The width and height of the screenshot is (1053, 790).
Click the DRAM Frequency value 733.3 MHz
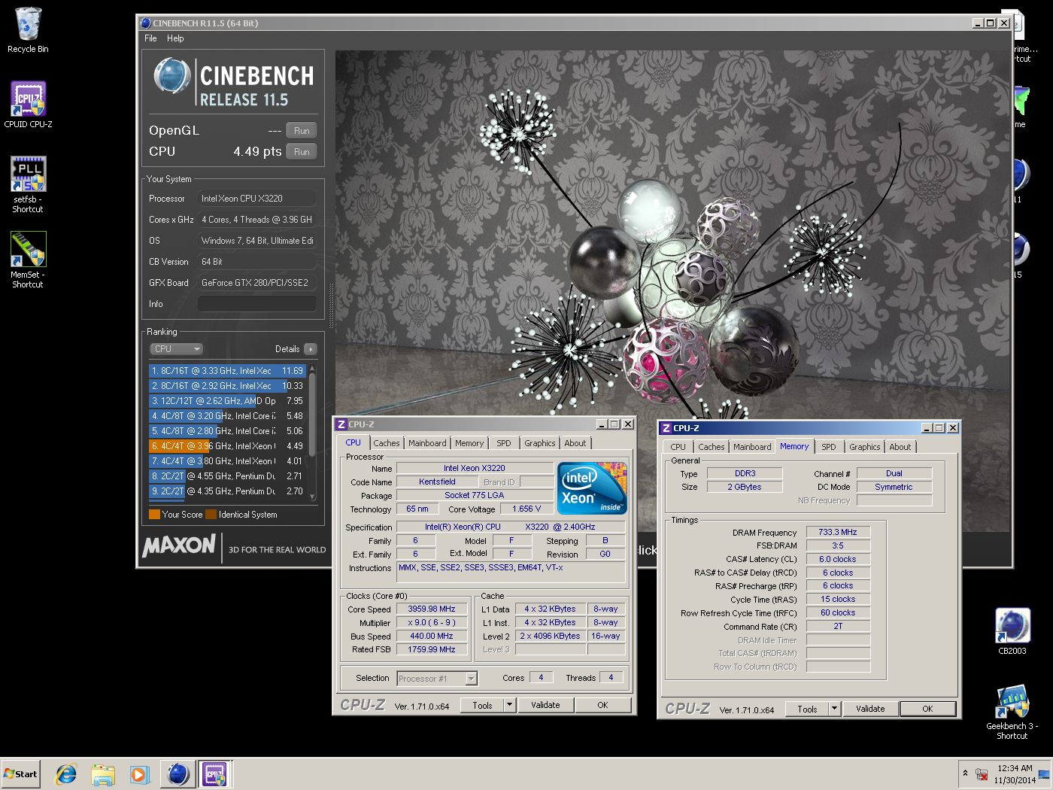[838, 532]
